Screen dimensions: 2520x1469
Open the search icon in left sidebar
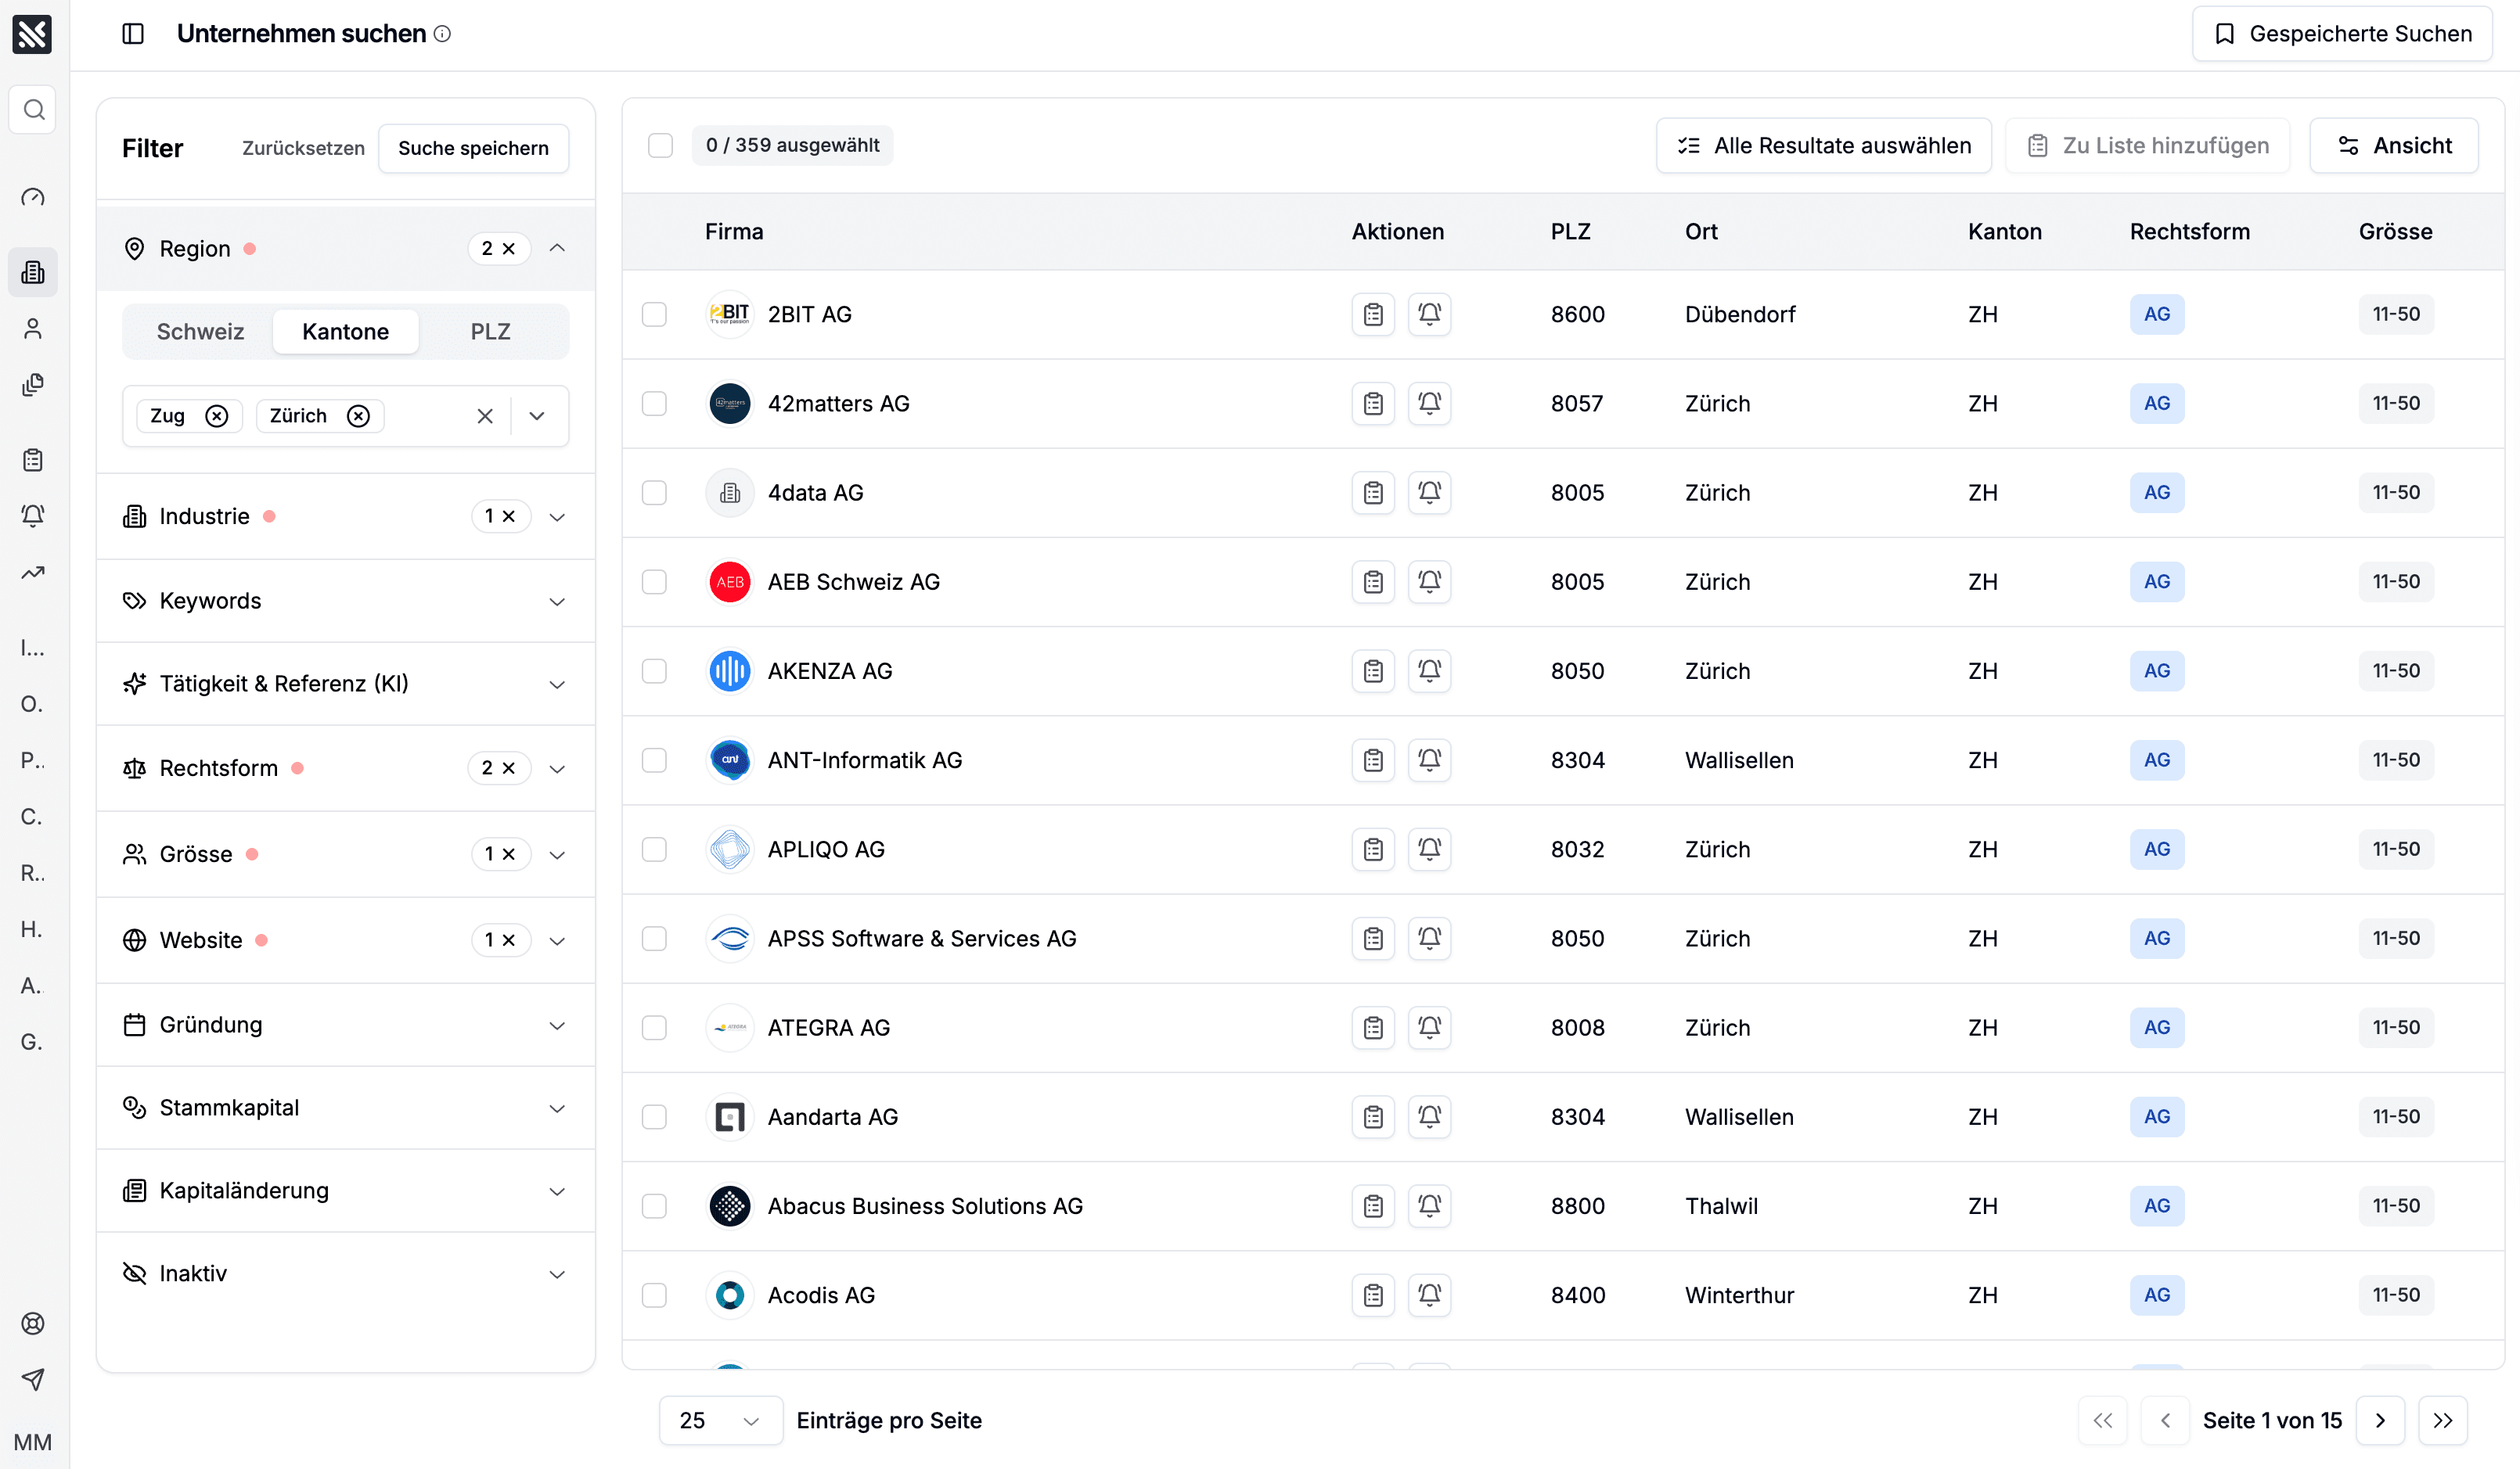click(33, 109)
